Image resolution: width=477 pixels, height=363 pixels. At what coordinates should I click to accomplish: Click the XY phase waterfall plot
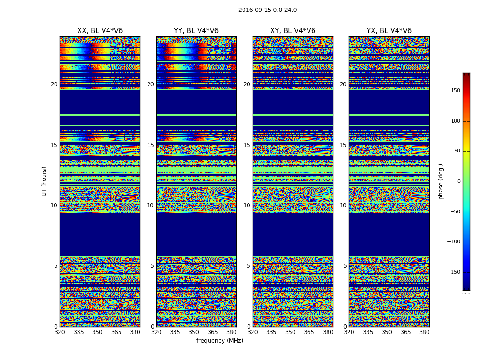click(x=293, y=181)
